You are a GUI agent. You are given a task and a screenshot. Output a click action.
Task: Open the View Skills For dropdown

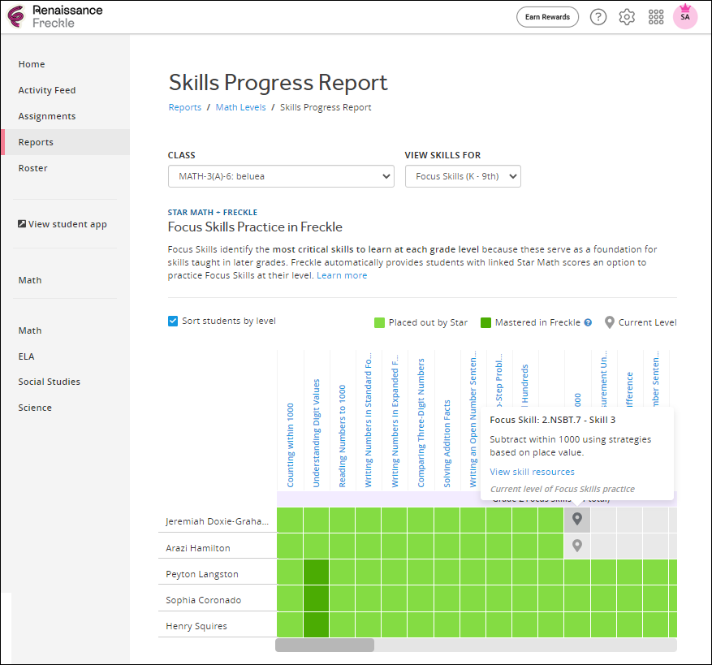tap(463, 176)
